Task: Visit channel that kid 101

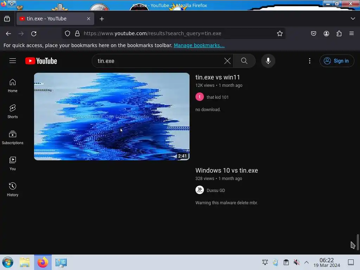Action: (217, 97)
